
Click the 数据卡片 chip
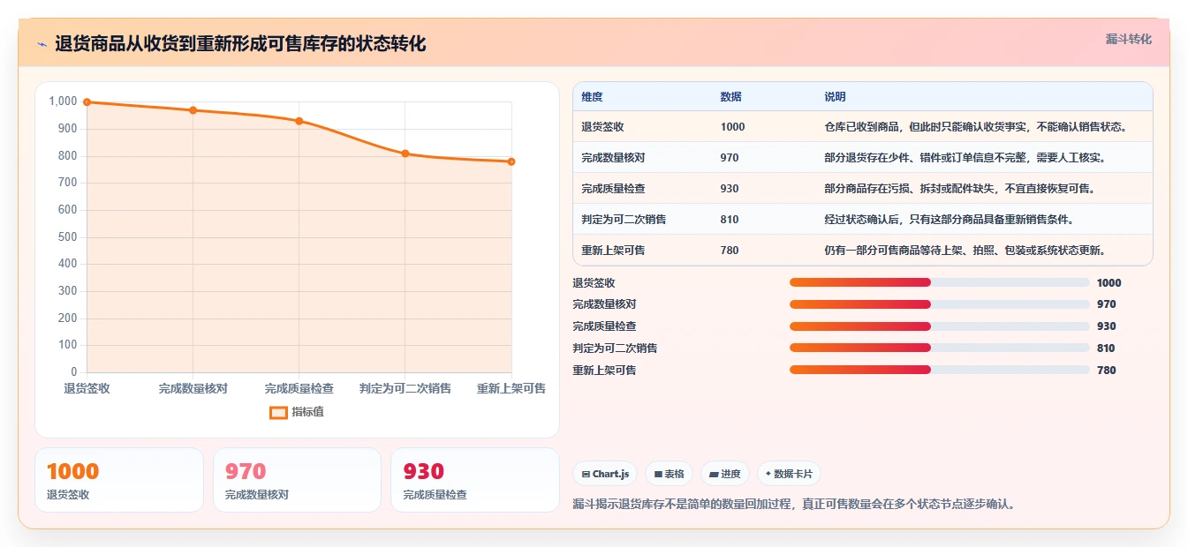[x=789, y=474]
